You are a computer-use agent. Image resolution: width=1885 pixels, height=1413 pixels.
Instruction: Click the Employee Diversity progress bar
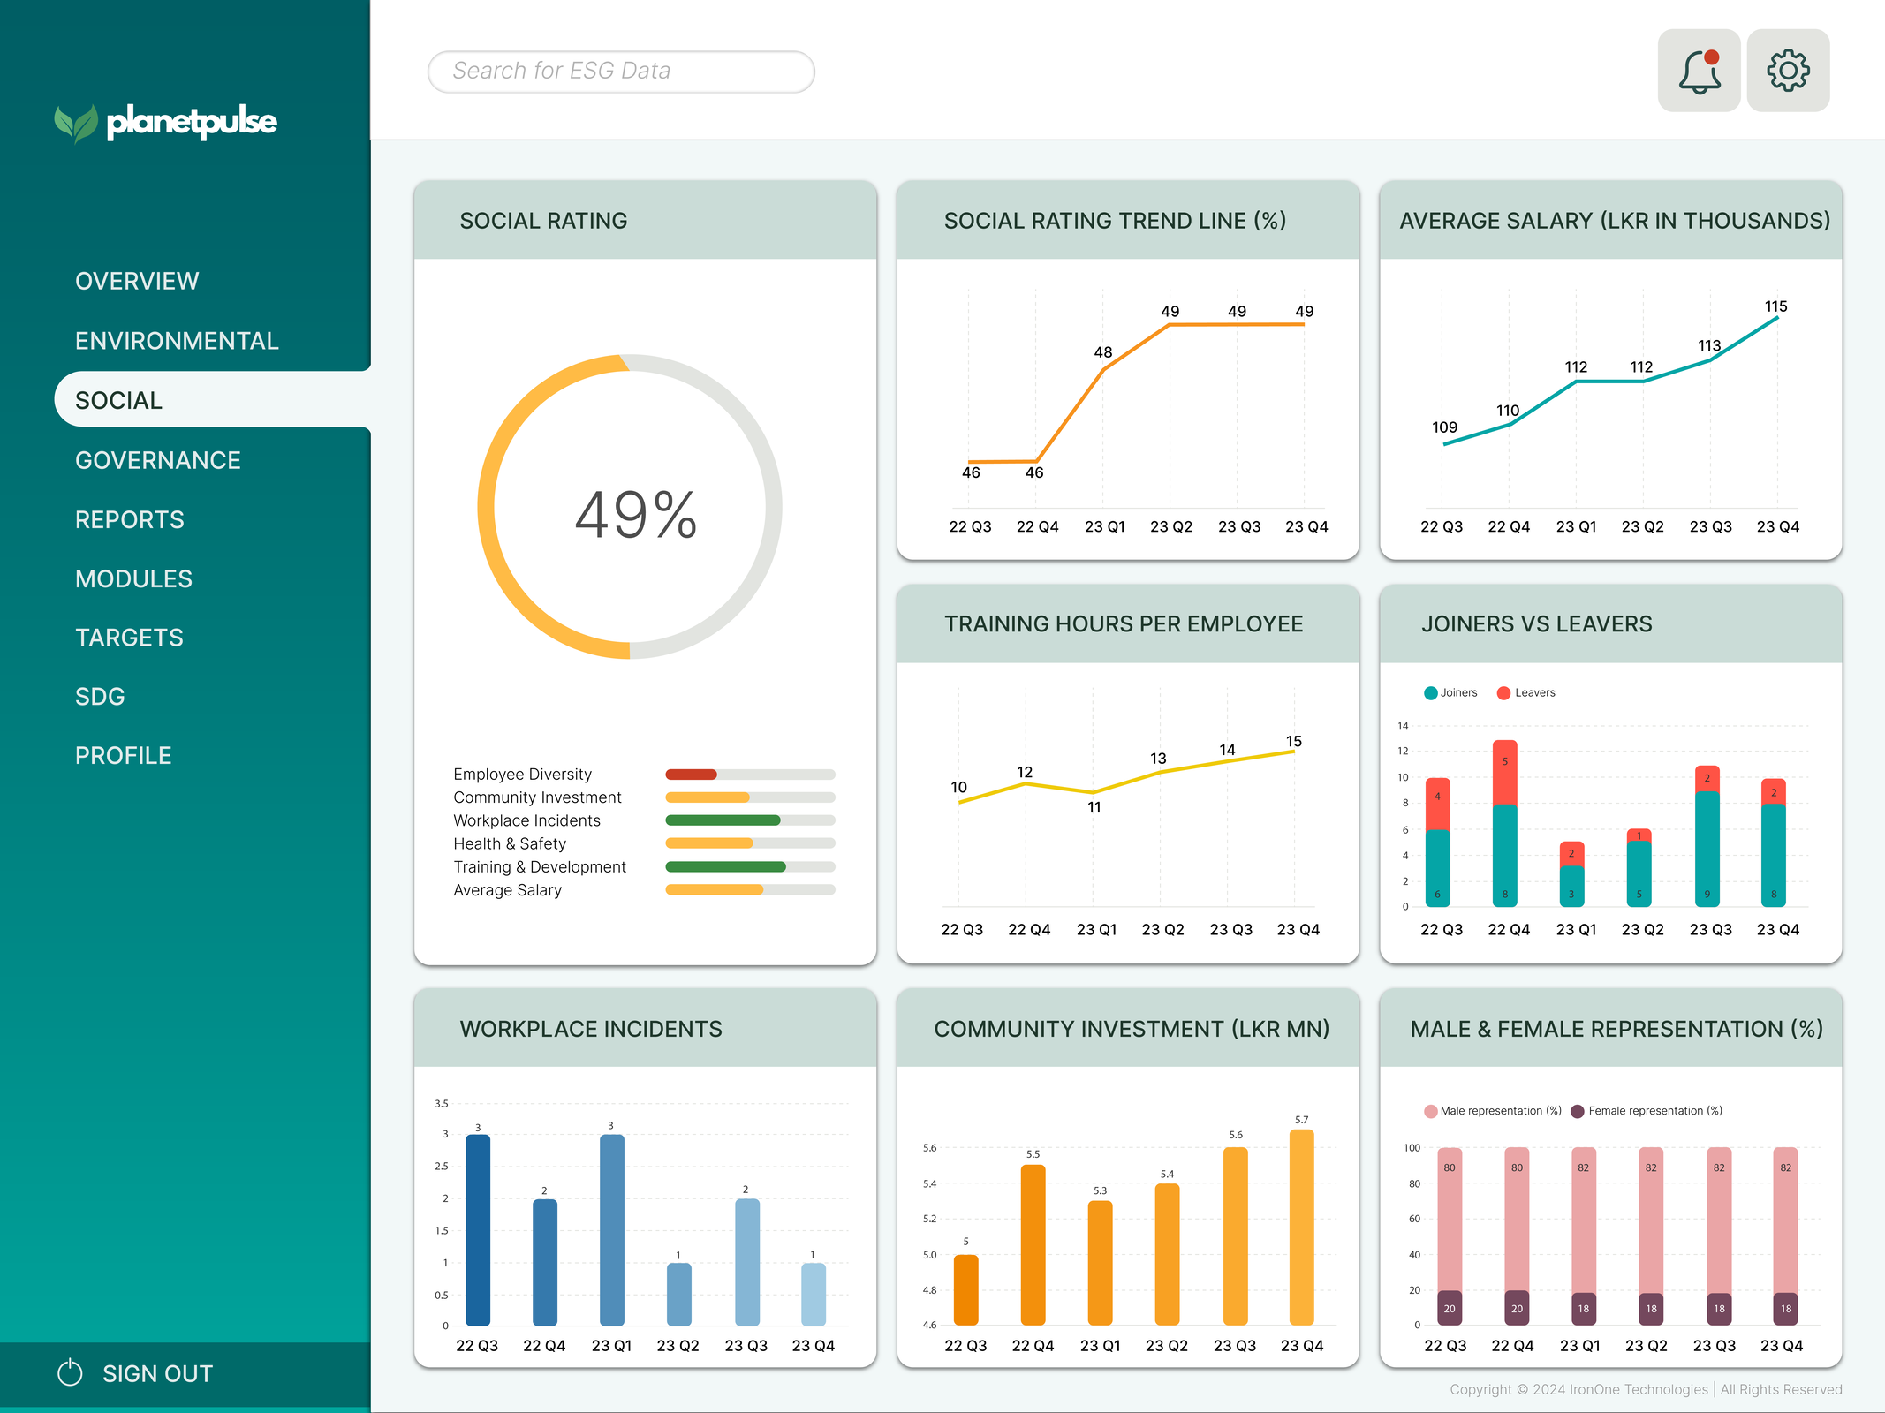[x=750, y=775]
